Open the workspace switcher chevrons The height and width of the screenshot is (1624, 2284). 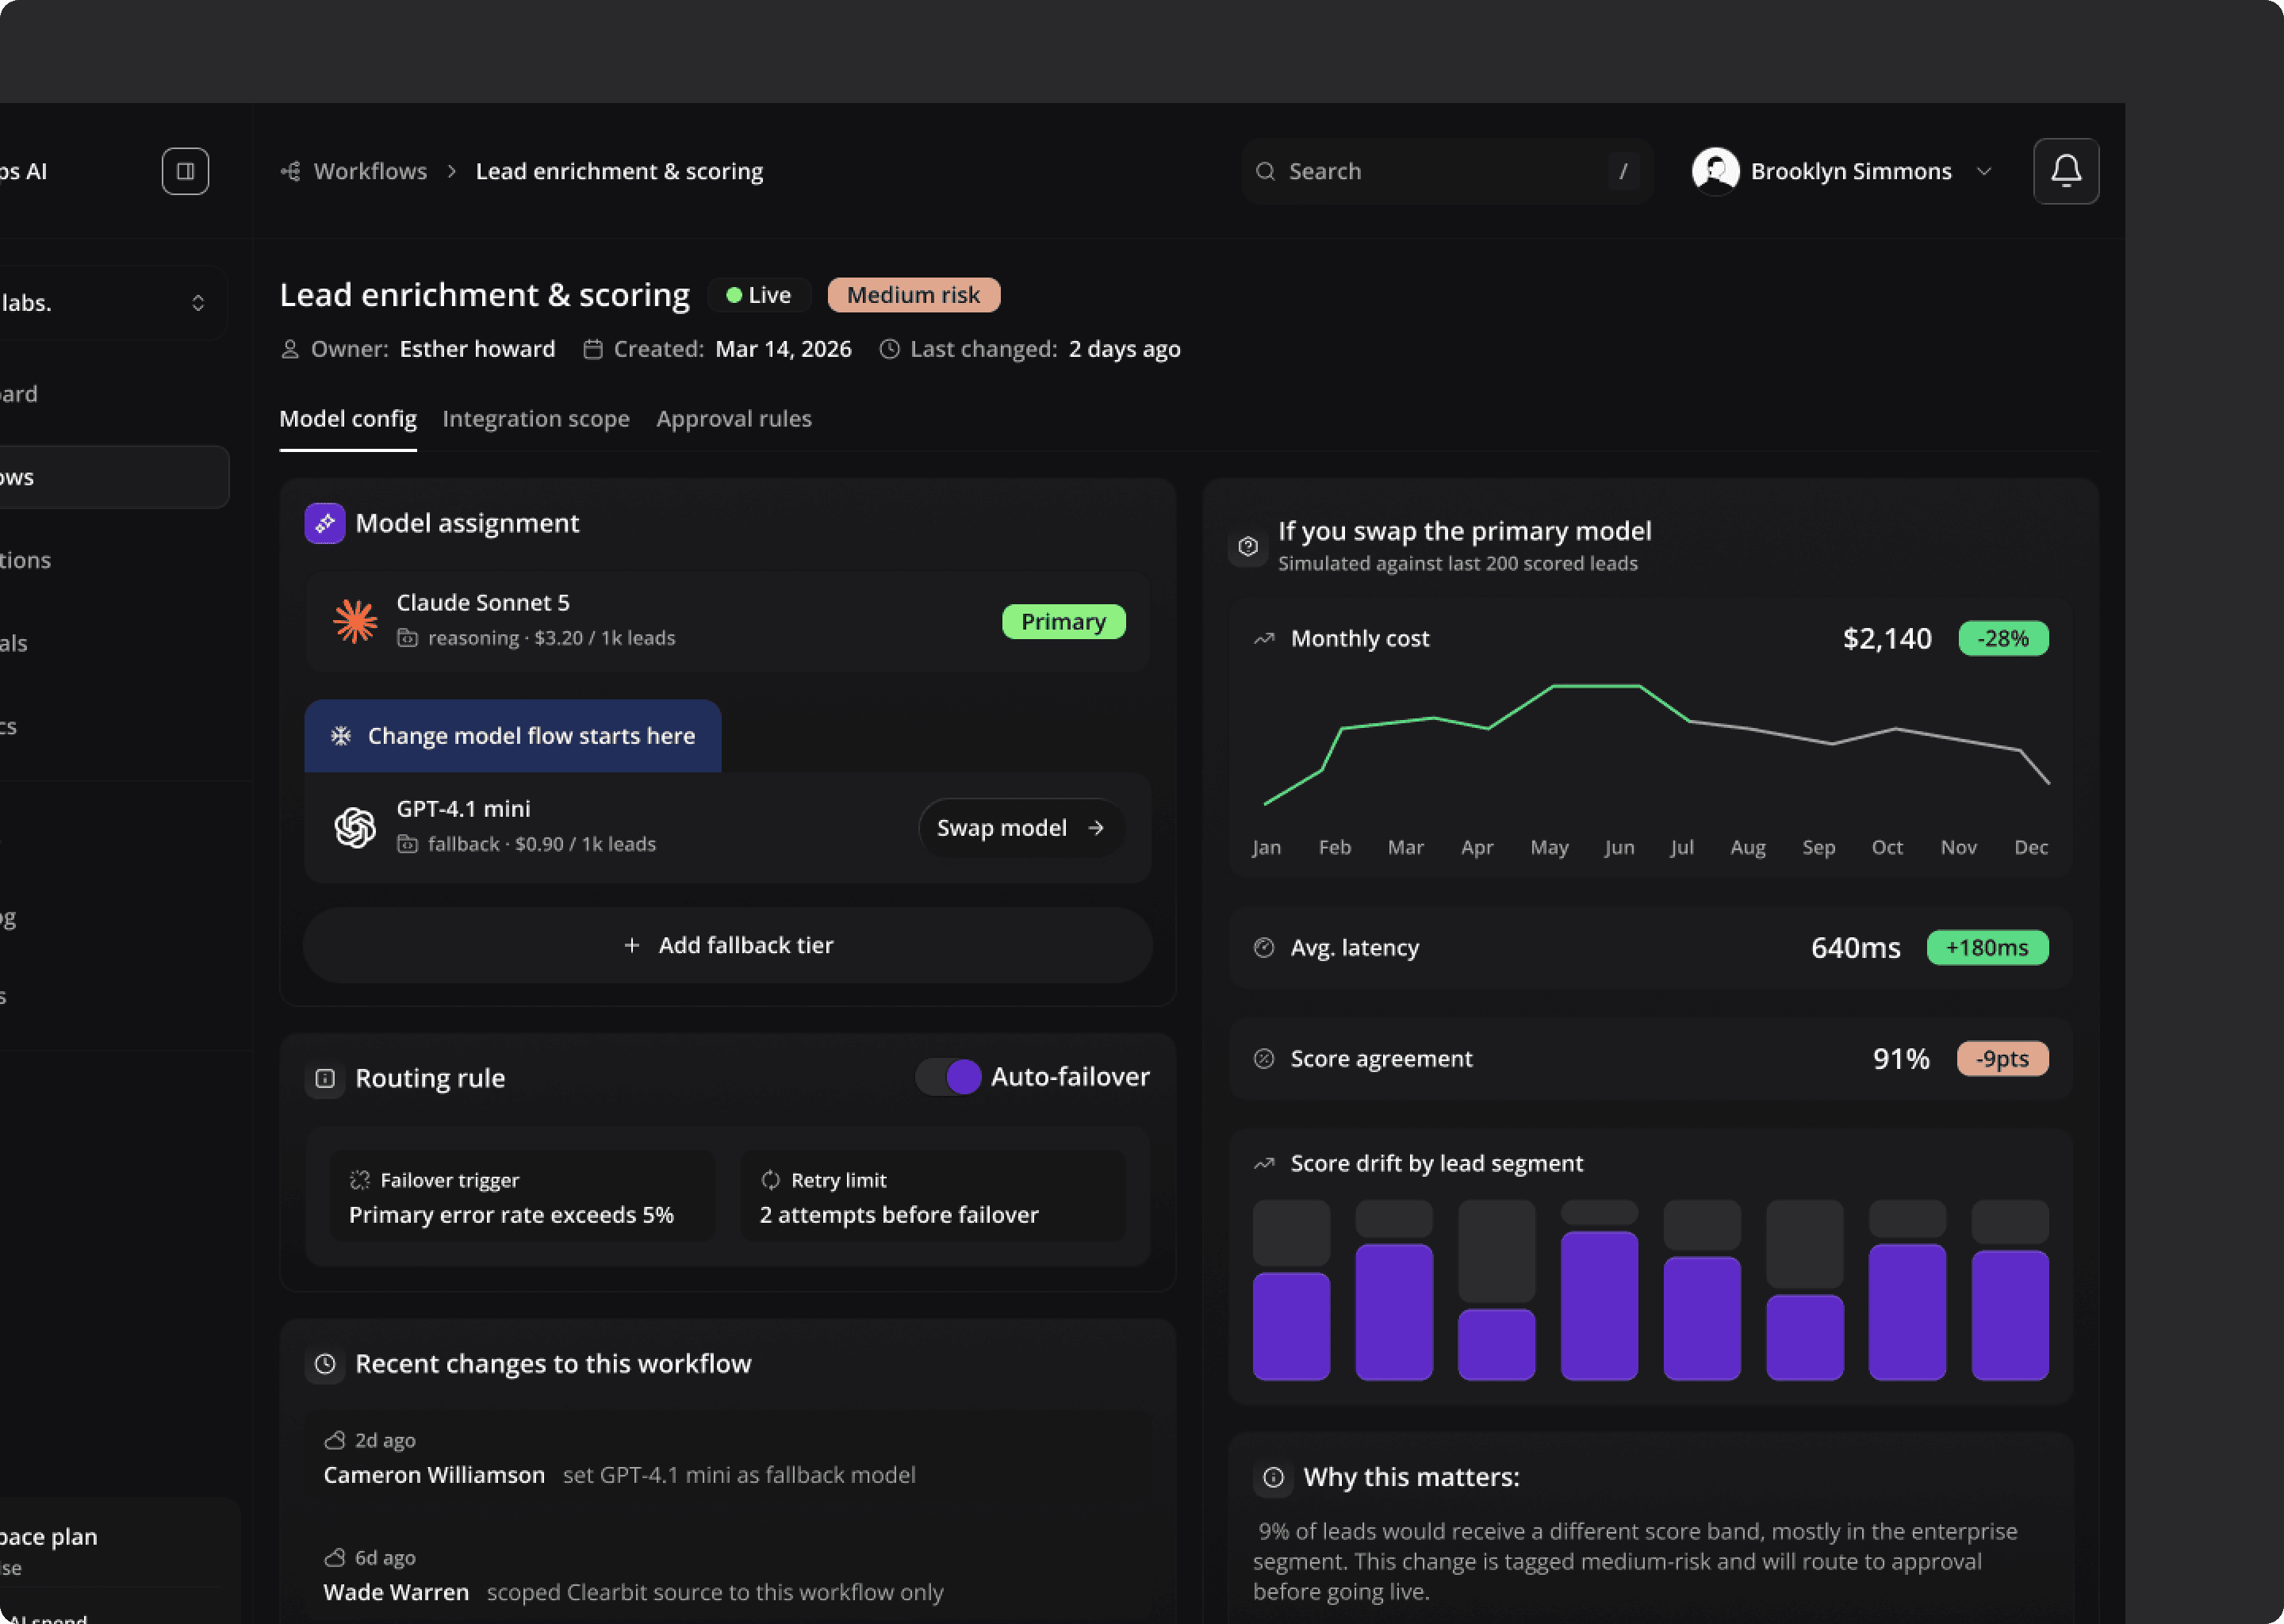pos(198,303)
